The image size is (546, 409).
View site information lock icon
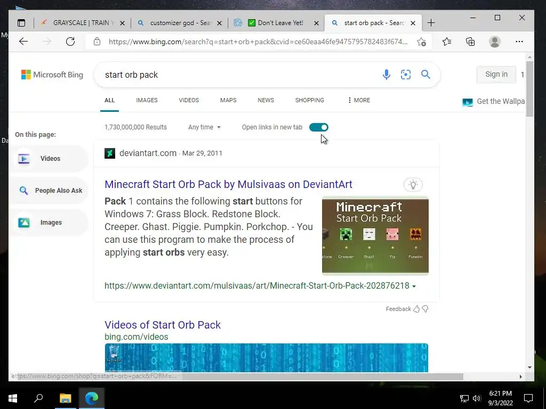[97, 42]
